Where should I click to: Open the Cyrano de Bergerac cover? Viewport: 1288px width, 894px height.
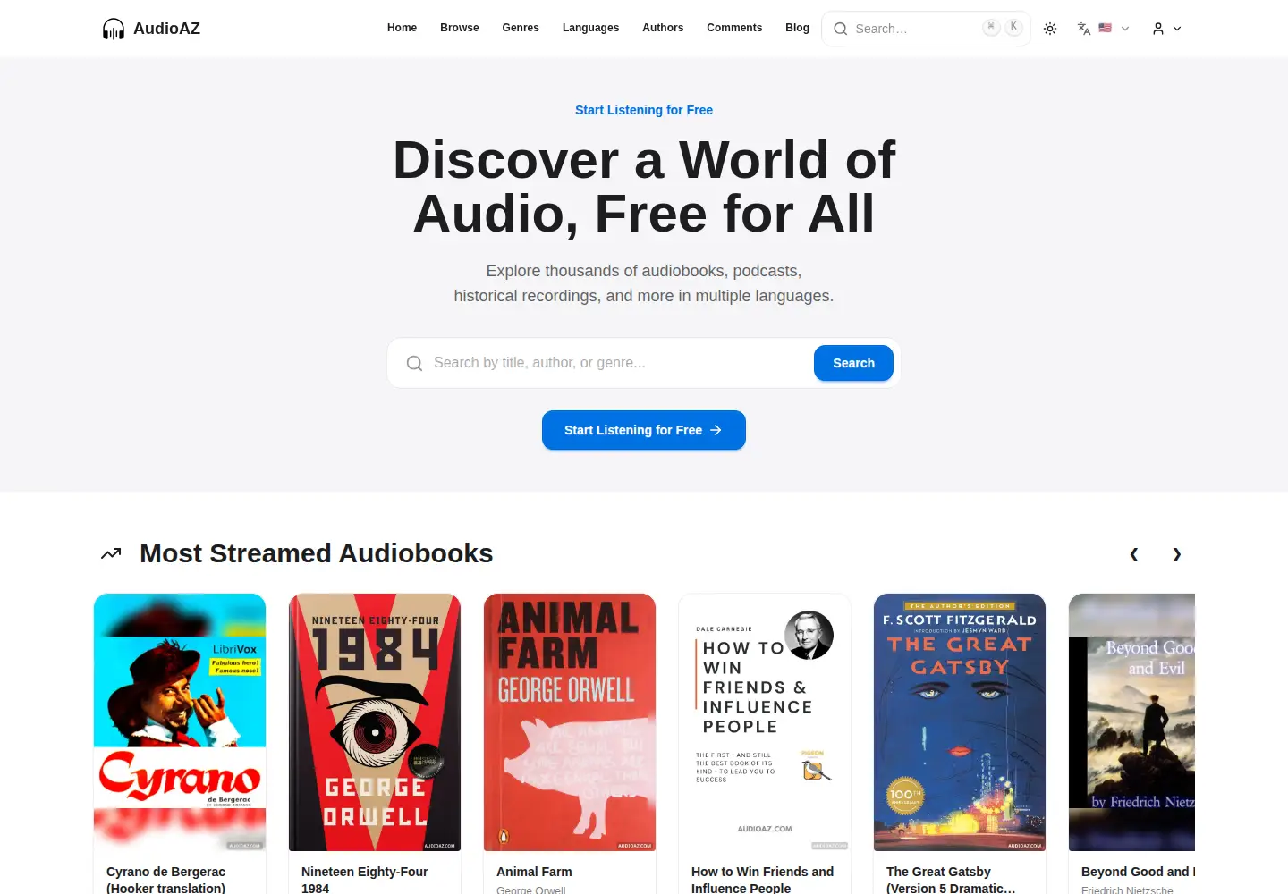(180, 722)
